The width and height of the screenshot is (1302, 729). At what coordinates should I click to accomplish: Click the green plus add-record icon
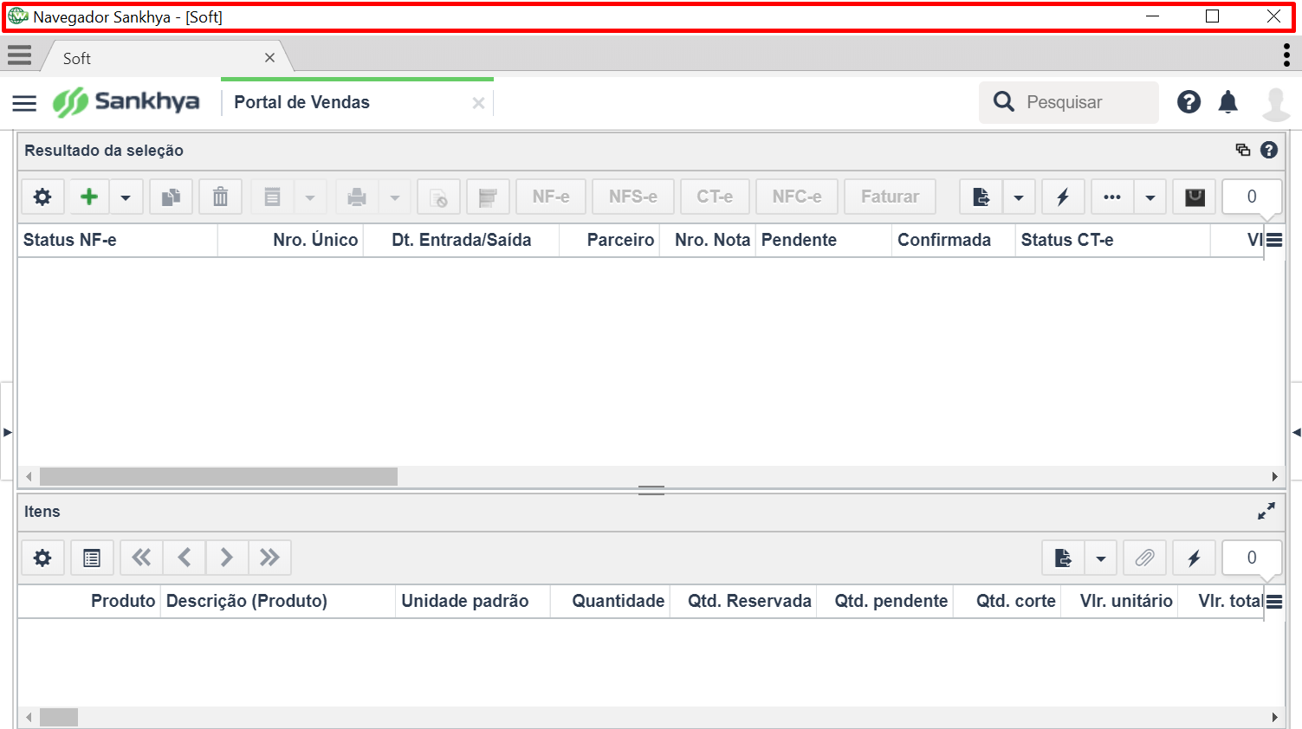coord(88,197)
